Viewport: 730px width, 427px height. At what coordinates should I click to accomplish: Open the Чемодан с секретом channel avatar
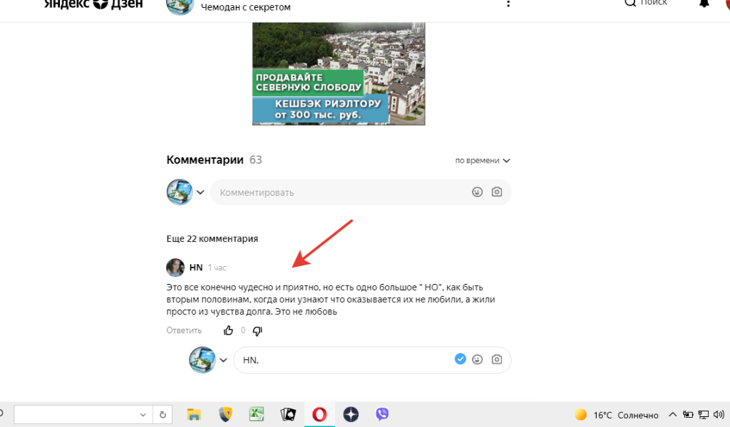180,7
